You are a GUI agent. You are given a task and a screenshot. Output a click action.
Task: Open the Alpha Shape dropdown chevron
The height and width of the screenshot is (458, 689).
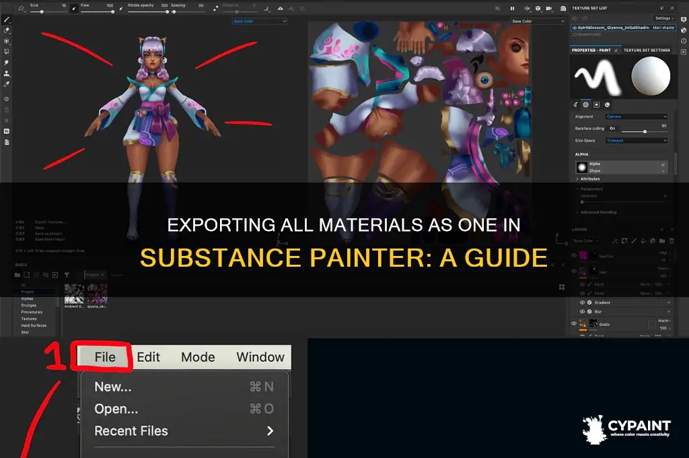tap(663, 170)
